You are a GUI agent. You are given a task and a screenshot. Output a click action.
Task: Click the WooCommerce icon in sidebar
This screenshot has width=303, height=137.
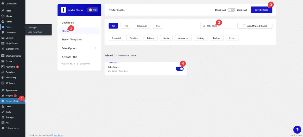pyautogui.click(x=3, y=56)
